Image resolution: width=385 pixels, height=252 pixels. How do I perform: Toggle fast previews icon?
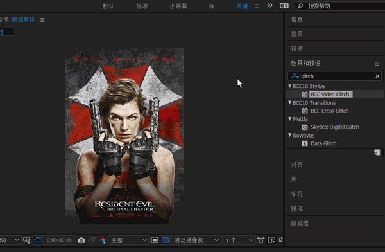[271, 240]
